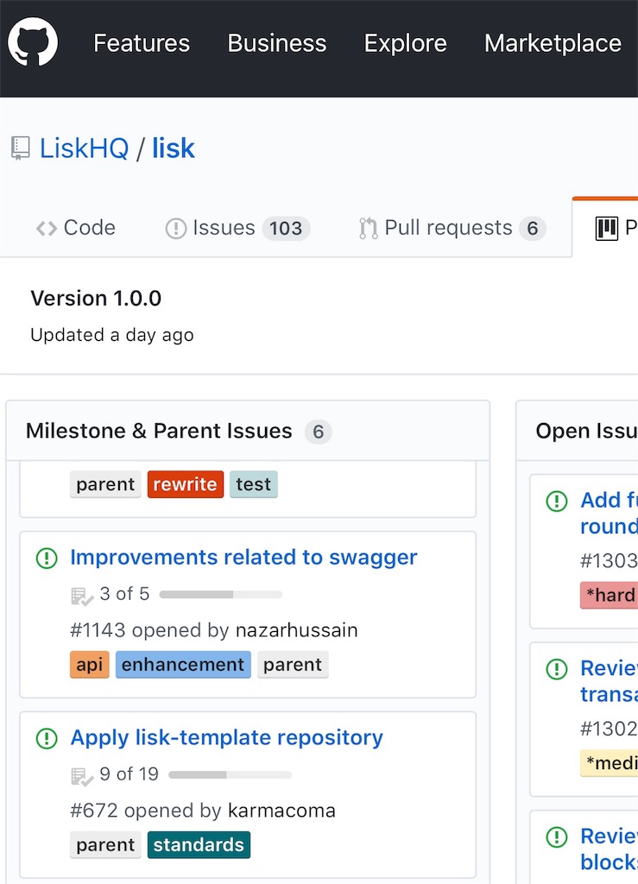Screen dimensions: 638x884
Task: Click the api label
Action: tap(90, 665)
